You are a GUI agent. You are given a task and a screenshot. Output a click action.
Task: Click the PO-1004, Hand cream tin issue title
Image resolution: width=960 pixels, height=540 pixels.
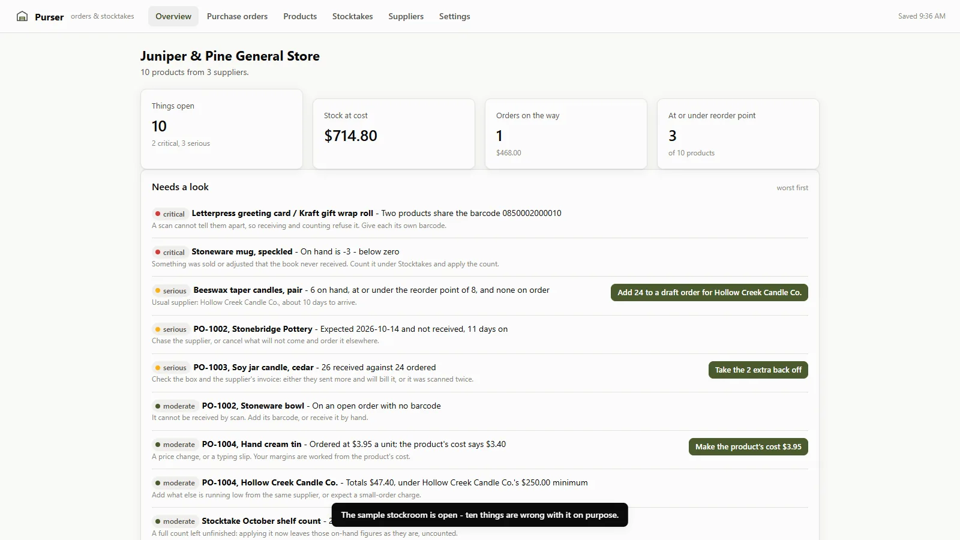(252, 444)
